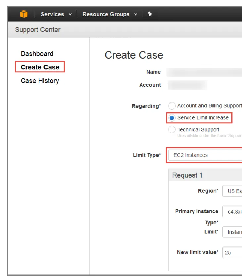Open the Services menu
This screenshot has width=242, height=276.
56,14
